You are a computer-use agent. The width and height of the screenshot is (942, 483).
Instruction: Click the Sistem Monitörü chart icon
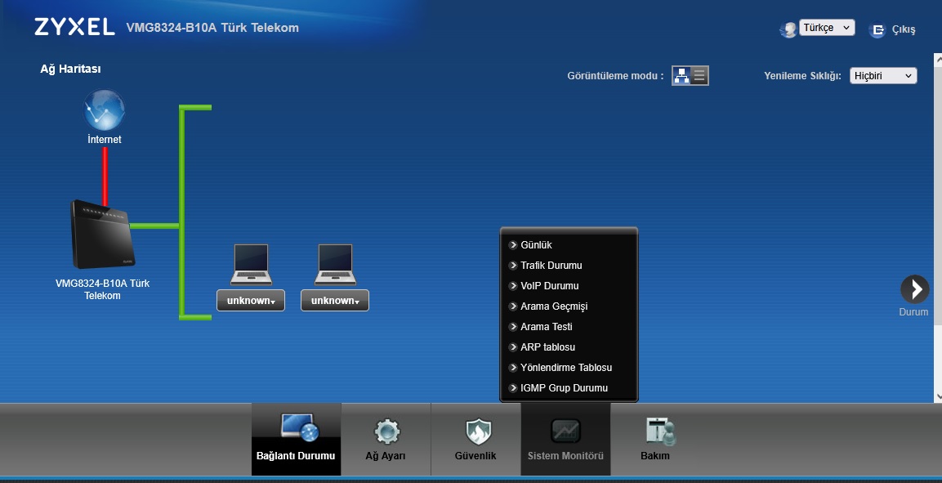click(565, 432)
